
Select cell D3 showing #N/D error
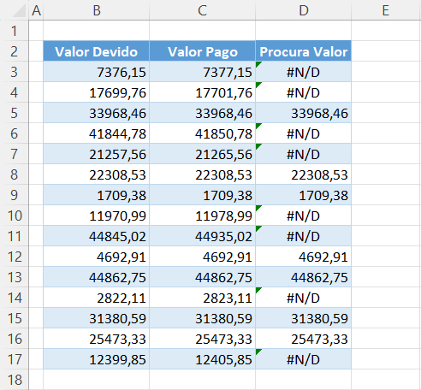304,72
